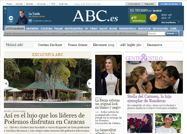Open the DEPORTES section
This screenshot has width=187, height=134.
pos(32,29)
